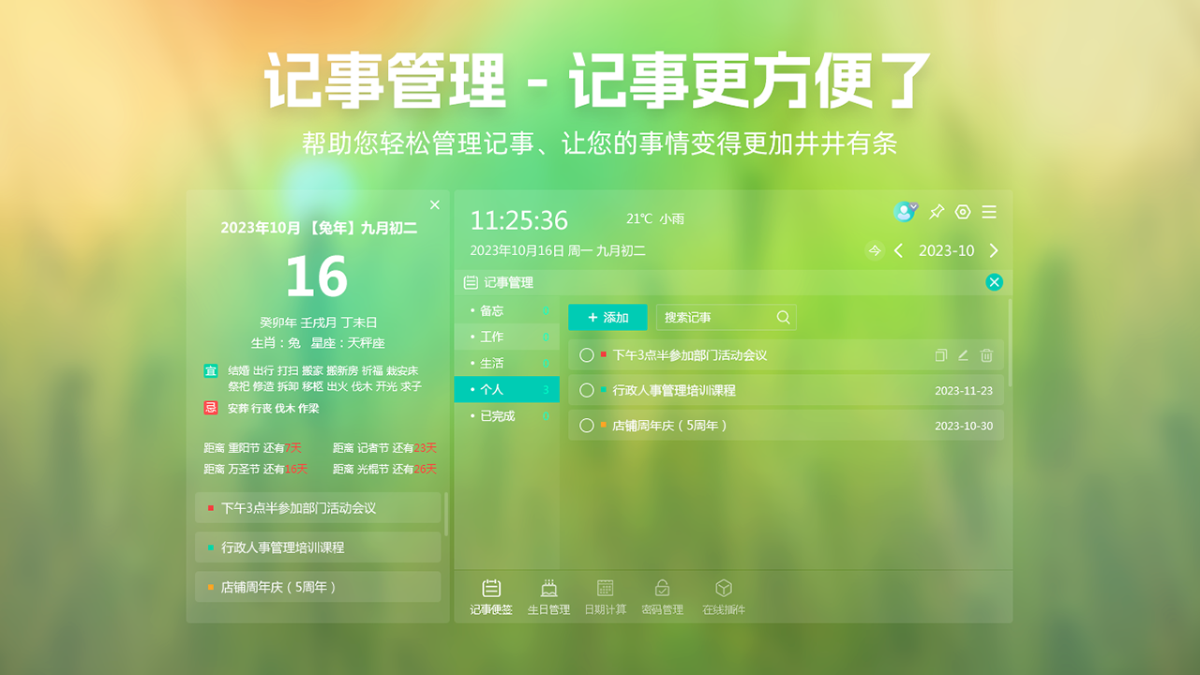
Task: Mark 下午3点半参加部门活动会议 as complete
Action: point(587,355)
